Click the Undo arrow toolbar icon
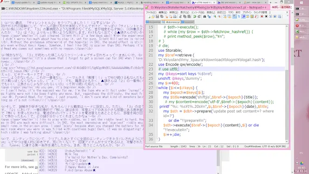 point(195,17)
